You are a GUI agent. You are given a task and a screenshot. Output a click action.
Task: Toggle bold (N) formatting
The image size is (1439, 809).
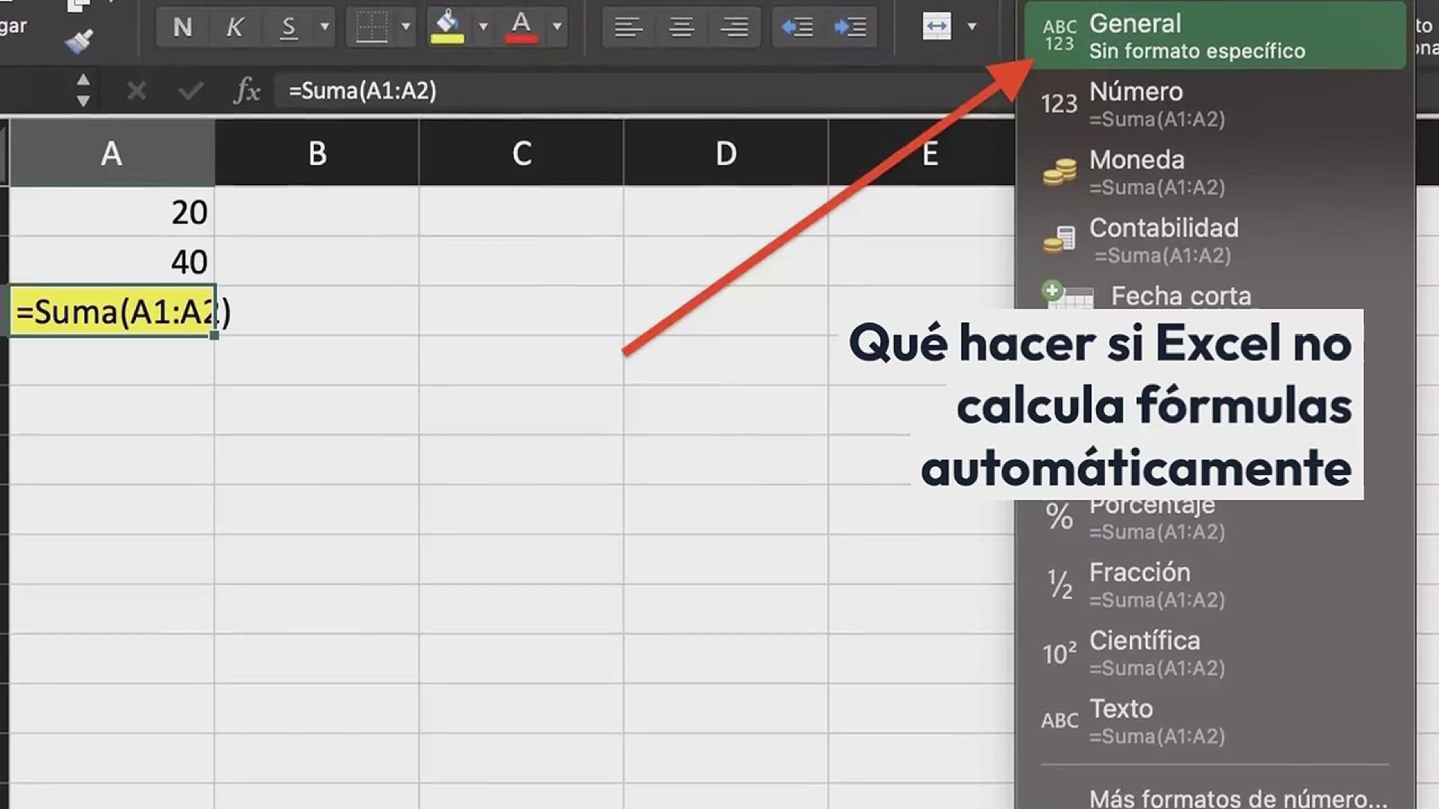coord(182,28)
